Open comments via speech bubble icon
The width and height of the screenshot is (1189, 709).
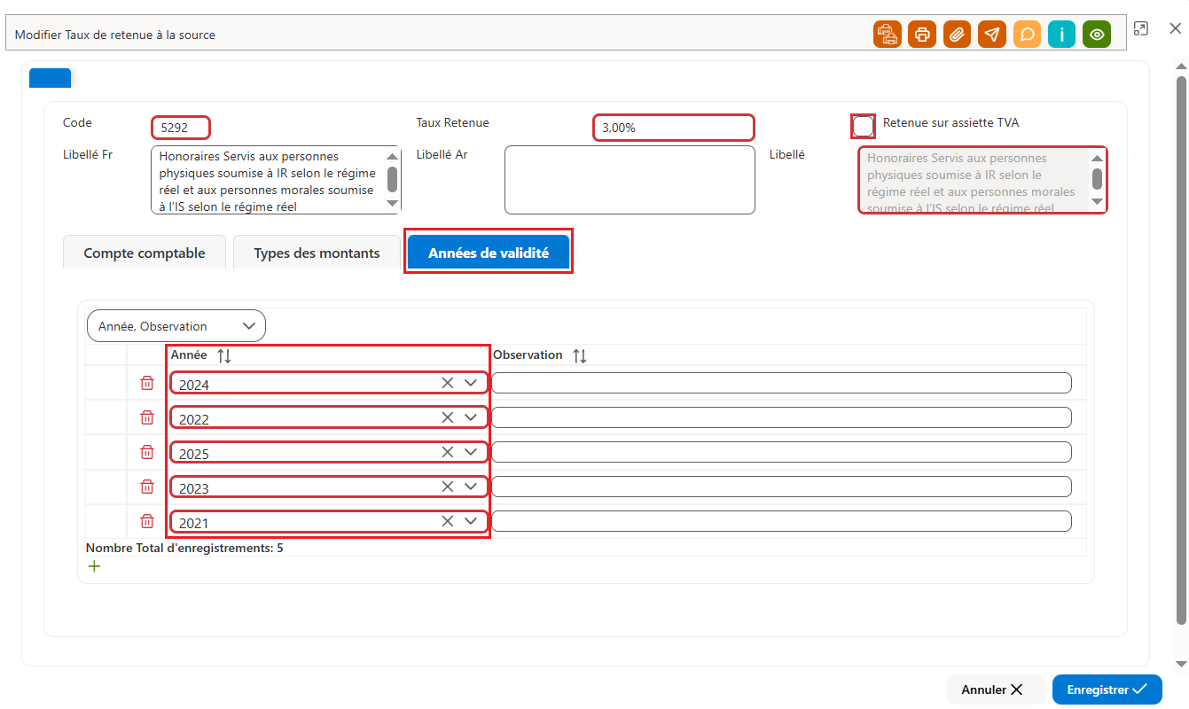click(1027, 35)
